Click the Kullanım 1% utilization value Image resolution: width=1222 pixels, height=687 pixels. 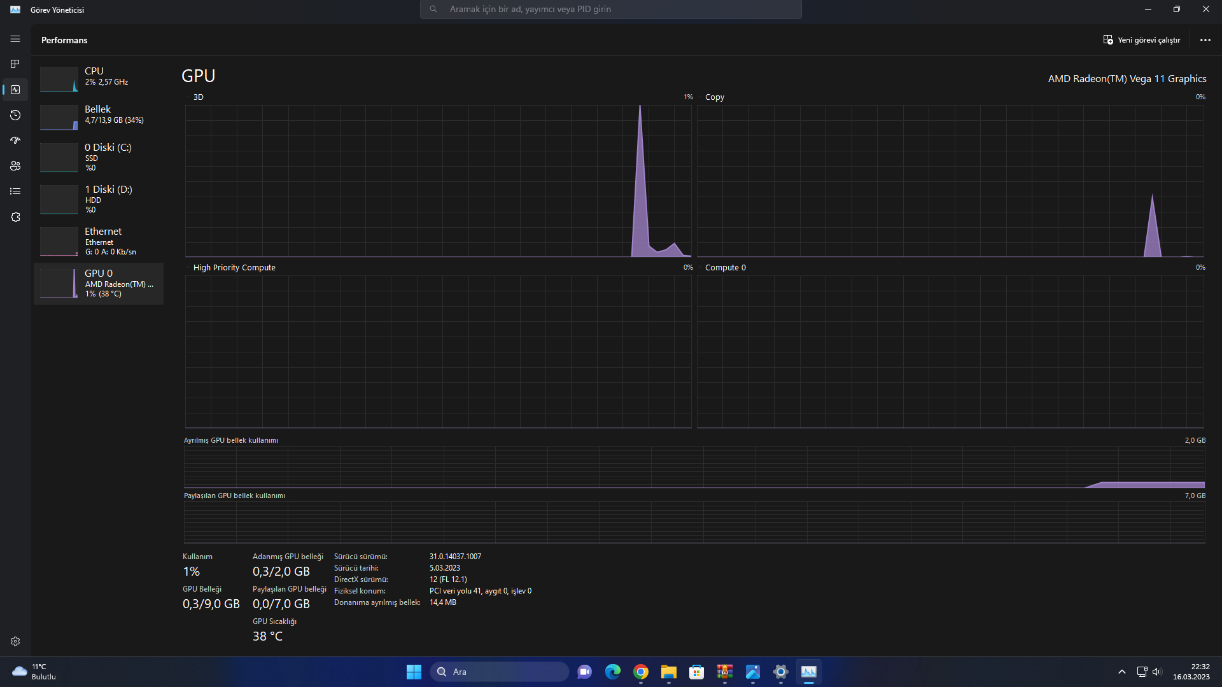pyautogui.click(x=191, y=571)
